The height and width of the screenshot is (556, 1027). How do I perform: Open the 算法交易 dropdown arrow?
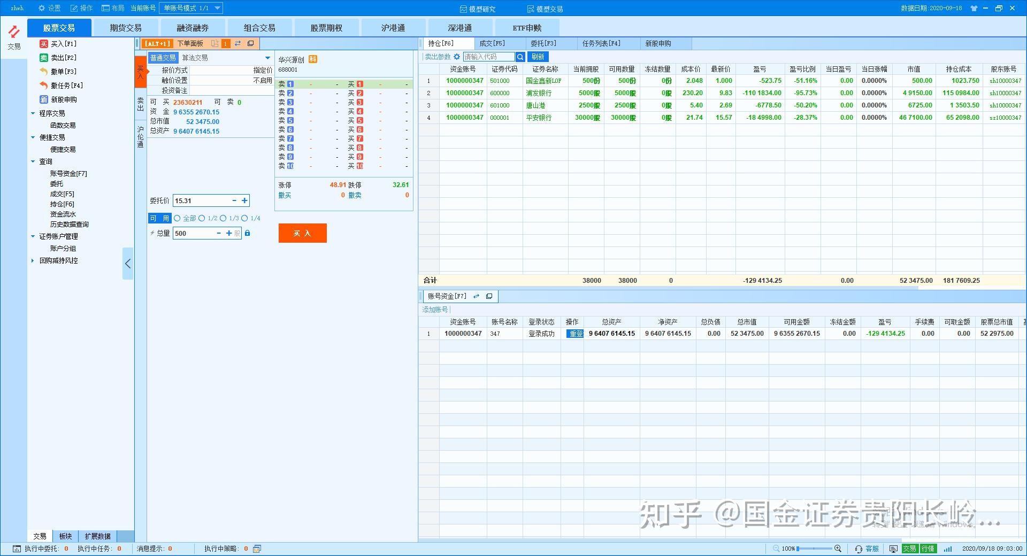266,57
